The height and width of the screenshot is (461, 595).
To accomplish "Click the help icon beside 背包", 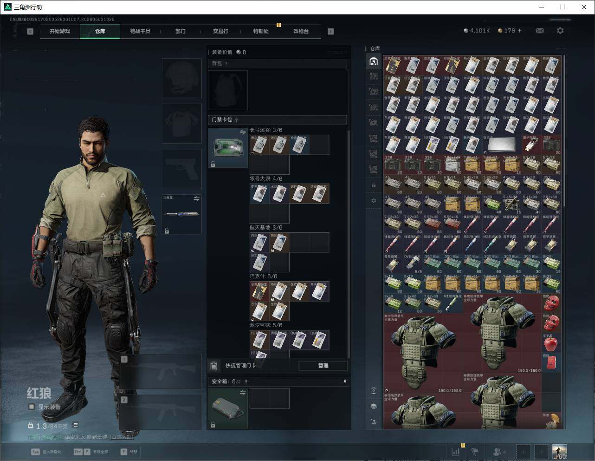I will 226,64.
